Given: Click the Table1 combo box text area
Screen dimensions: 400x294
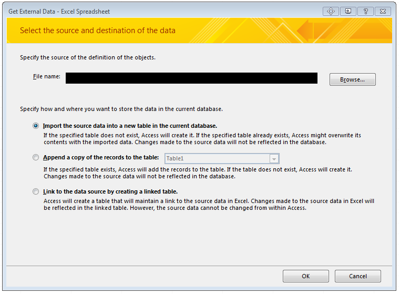Looking at the screenshot, I should pos(218,158).
